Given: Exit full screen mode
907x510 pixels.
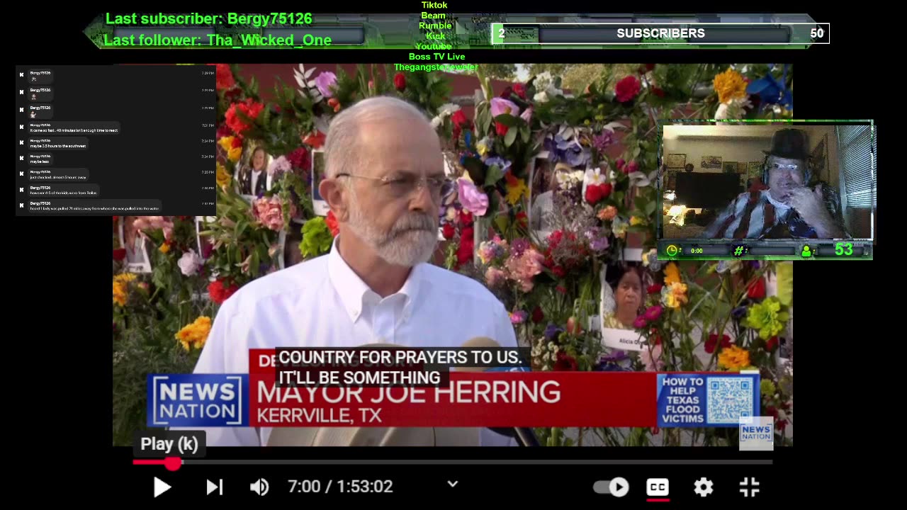Looking at the screenshot, I should pos(749,487).
